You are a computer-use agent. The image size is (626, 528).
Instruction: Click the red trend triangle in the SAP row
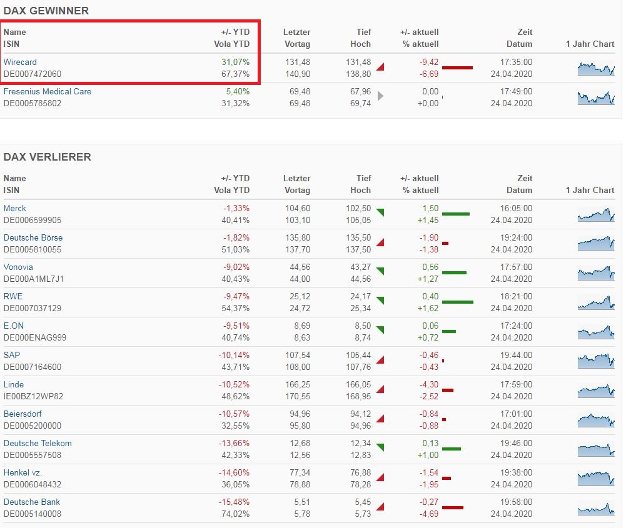pos(380,360)
